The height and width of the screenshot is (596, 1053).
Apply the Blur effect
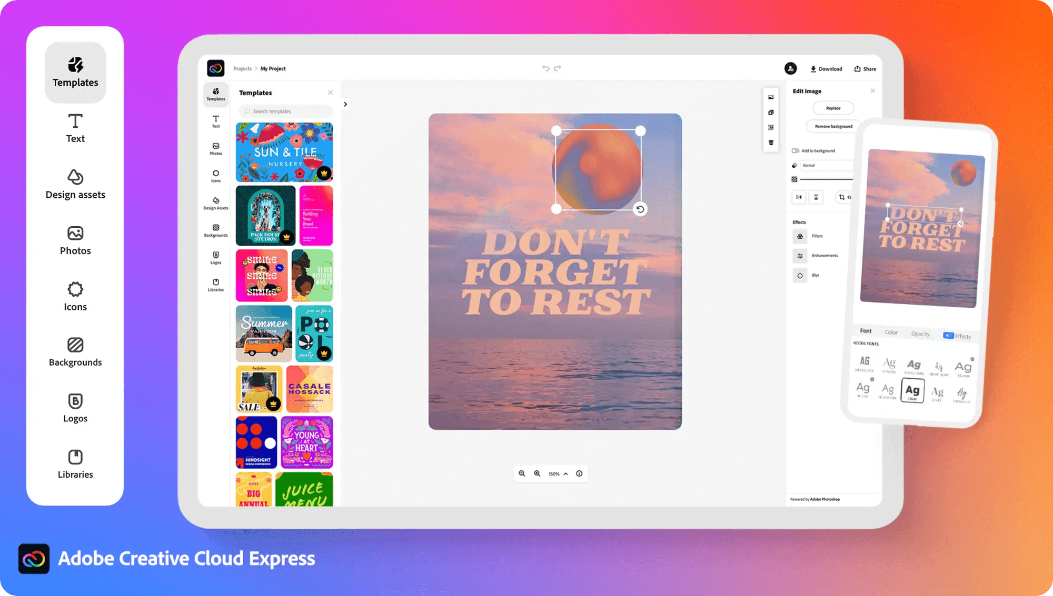(800, 275)
